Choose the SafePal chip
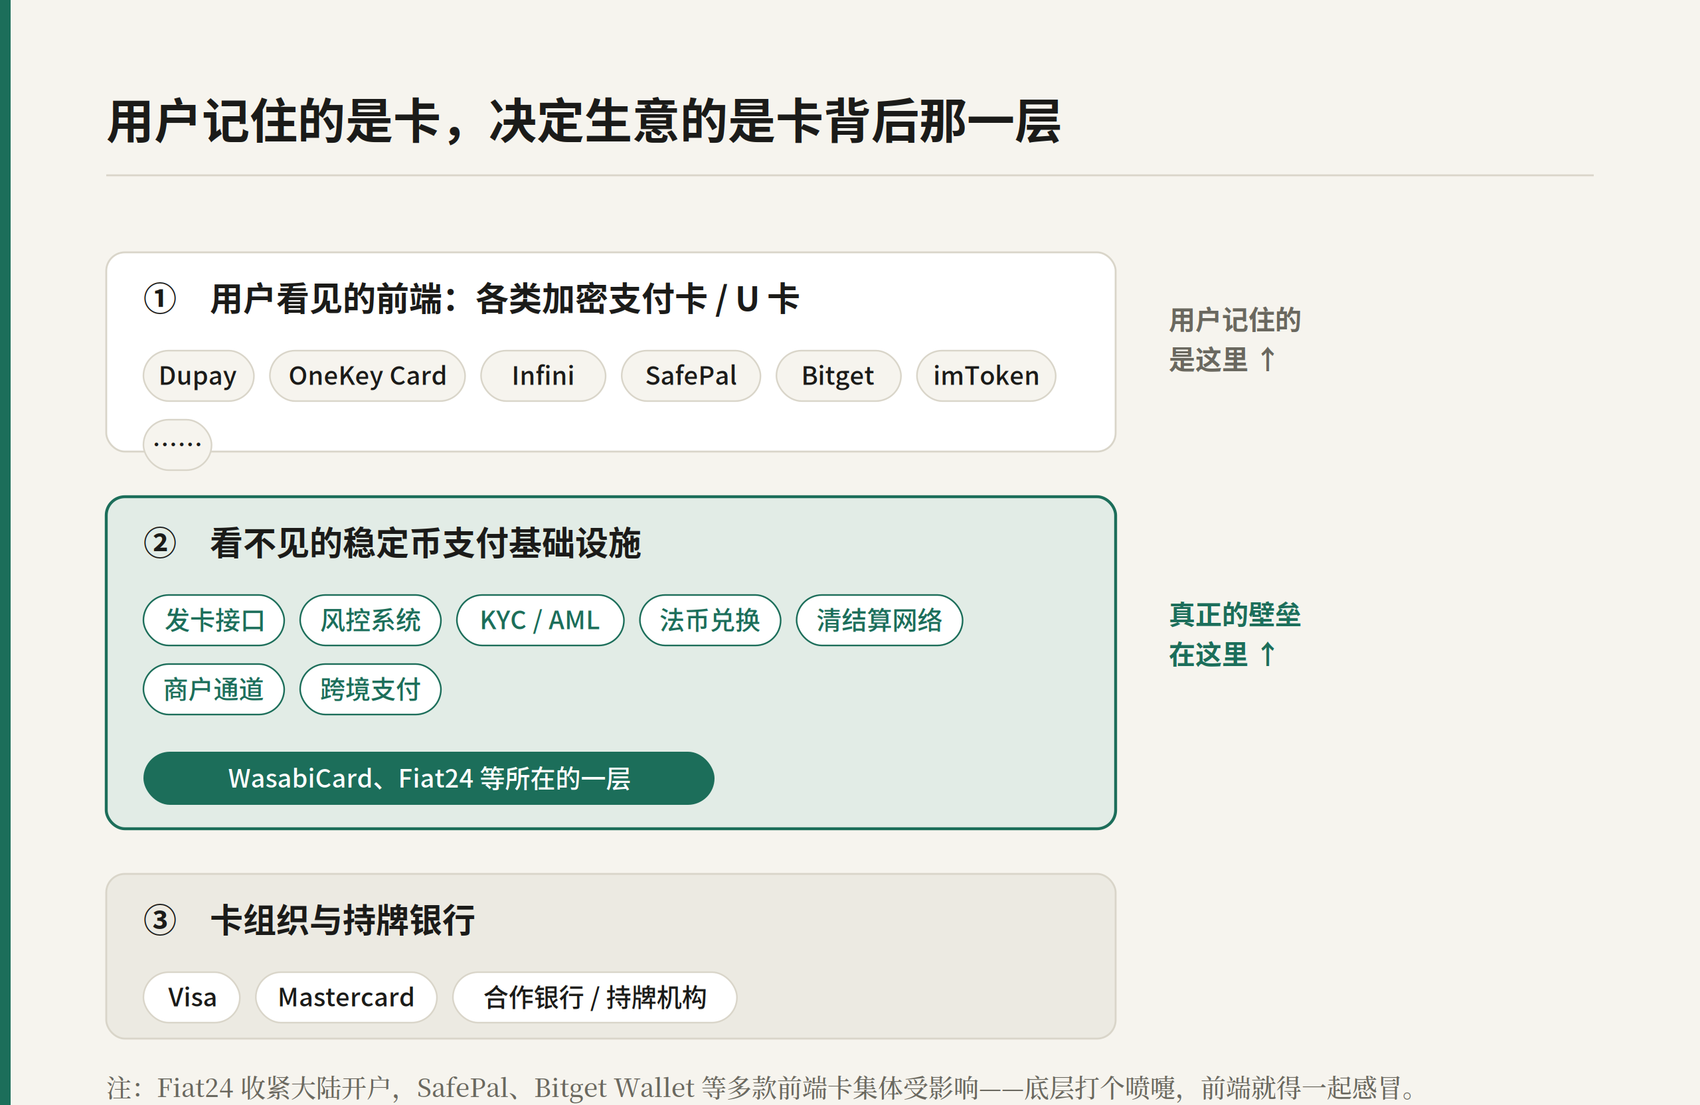 point(691,376)
